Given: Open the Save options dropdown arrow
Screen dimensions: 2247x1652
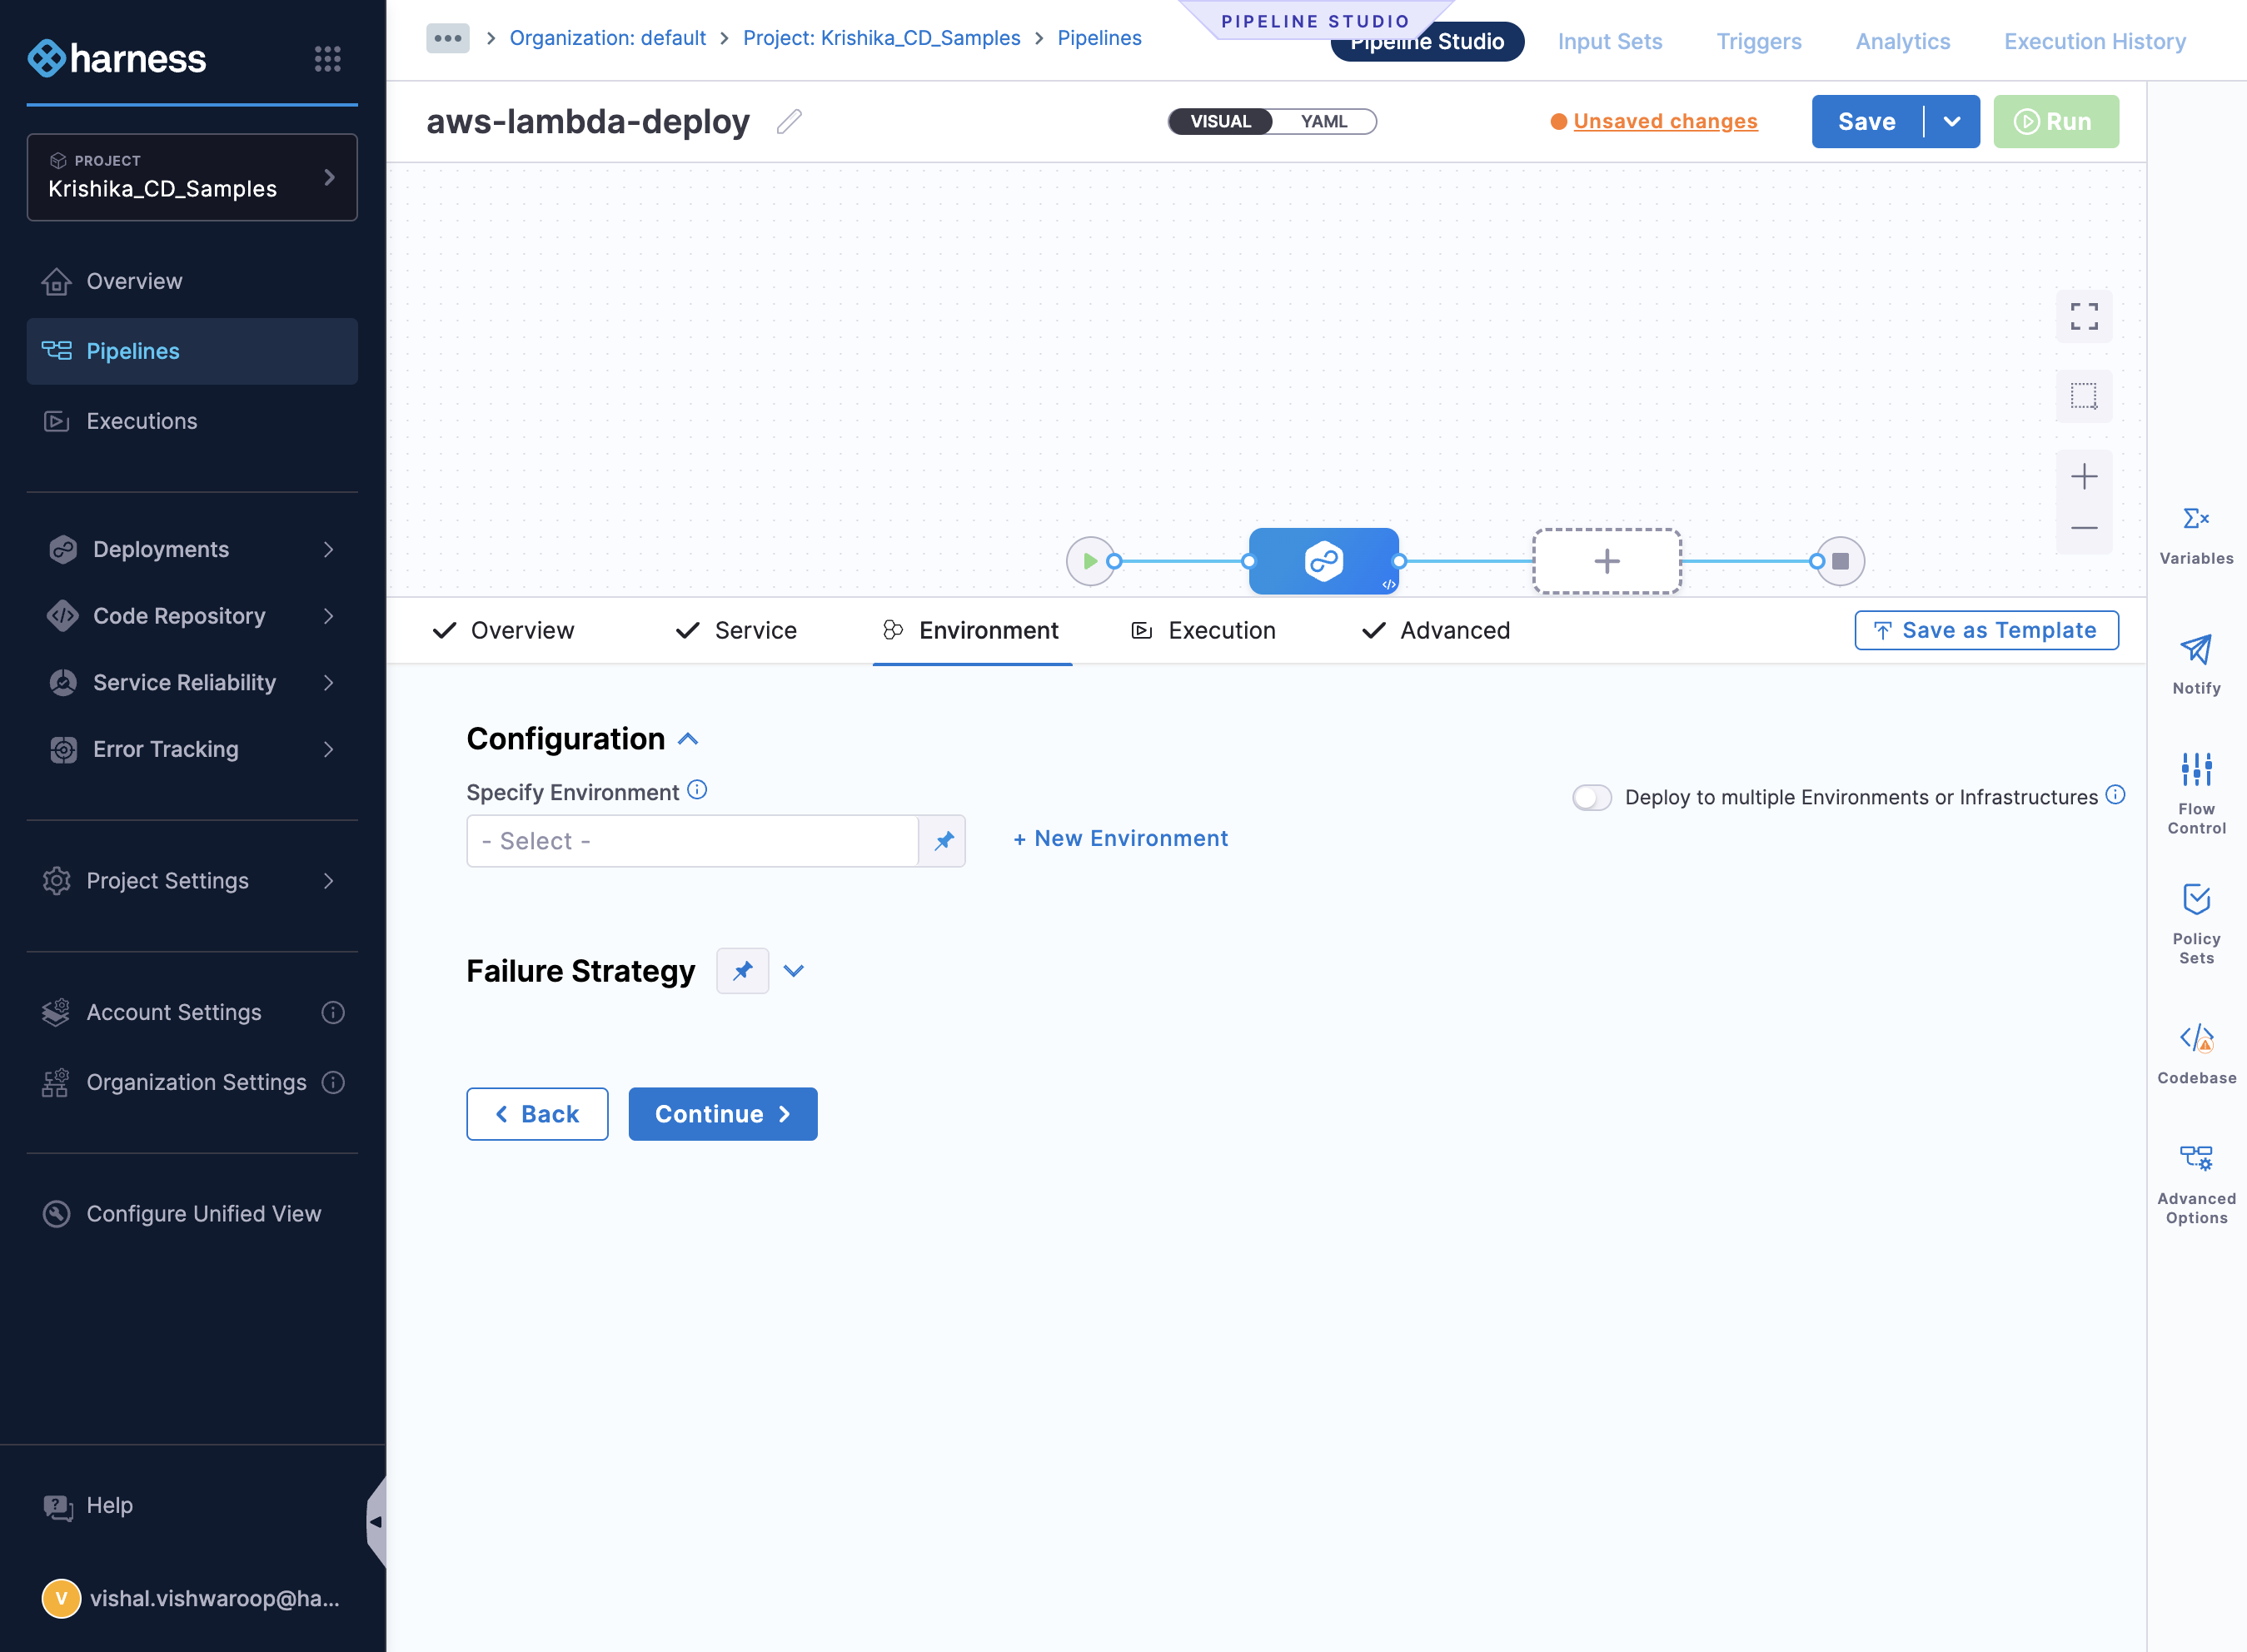Looking at the screenshot, I should pos(1951,122).
